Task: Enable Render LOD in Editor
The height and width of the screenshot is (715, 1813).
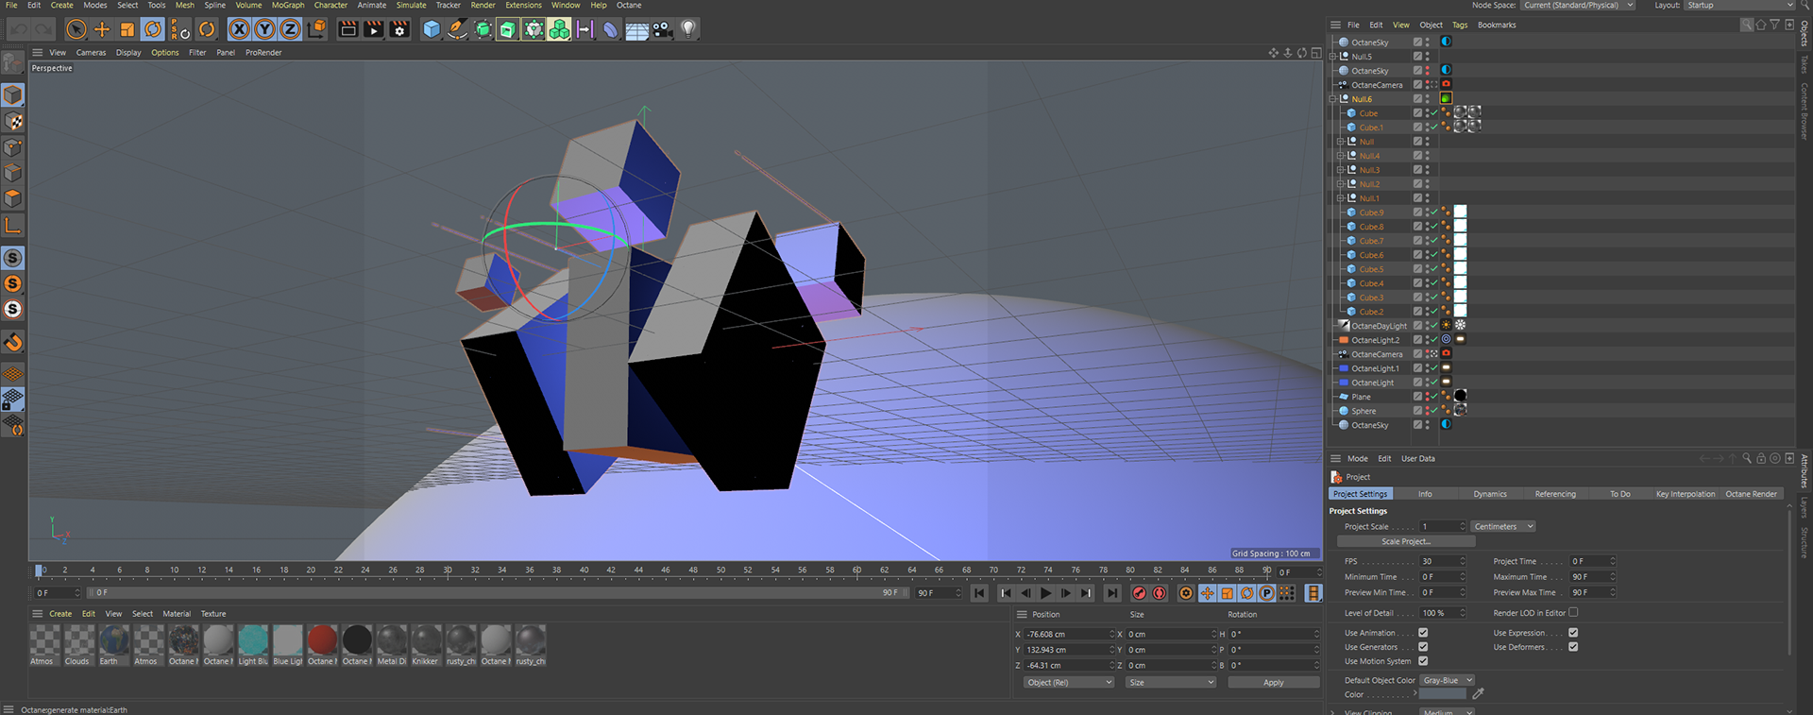Action: (1573, 612)
